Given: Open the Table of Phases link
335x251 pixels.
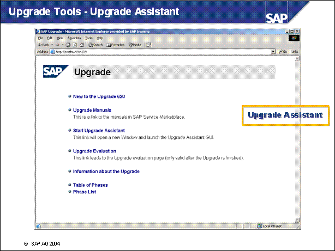Looking at the screenshot, I should [x=90, y=185].
